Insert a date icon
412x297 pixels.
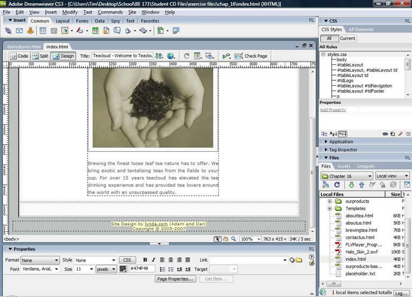(x=95, y=31)
